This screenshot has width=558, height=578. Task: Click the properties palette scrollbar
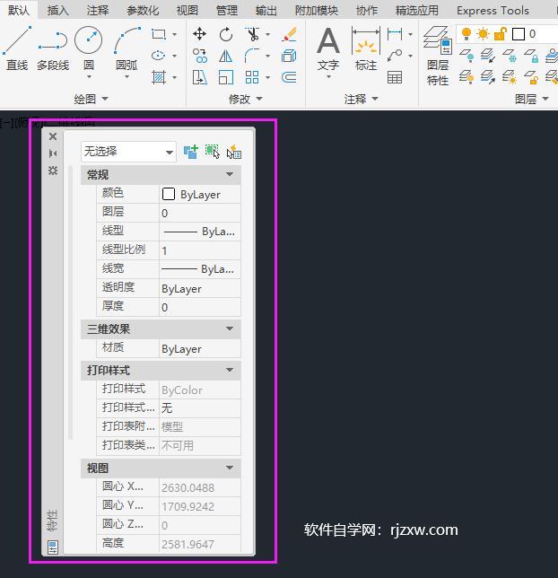pyautogui.click(x=70, y=302)
